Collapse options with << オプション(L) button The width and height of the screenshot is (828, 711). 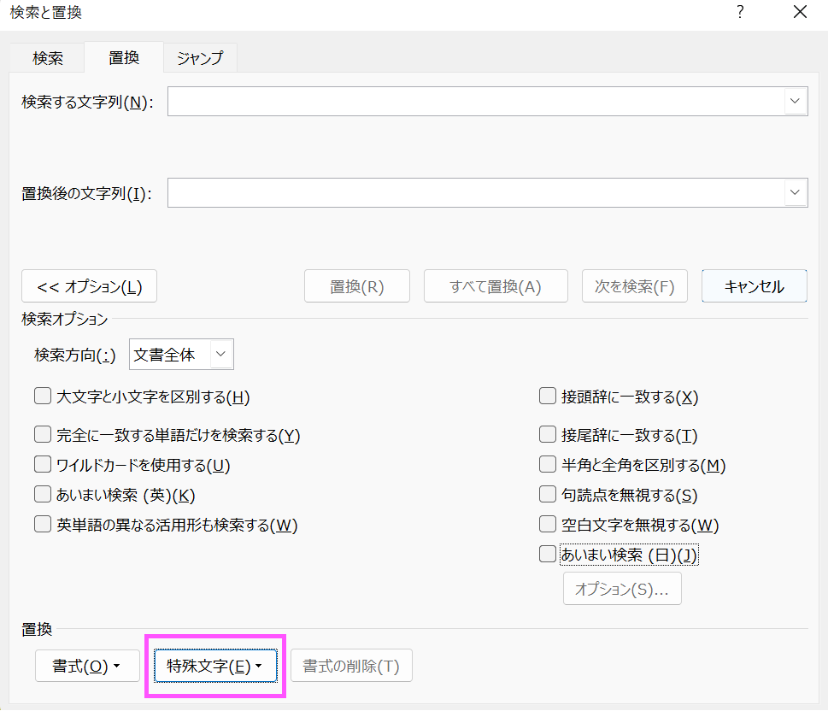89,286
